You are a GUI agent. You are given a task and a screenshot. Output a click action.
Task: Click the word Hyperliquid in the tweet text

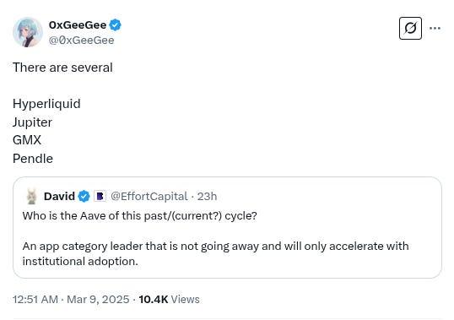(x=46, y=104)
